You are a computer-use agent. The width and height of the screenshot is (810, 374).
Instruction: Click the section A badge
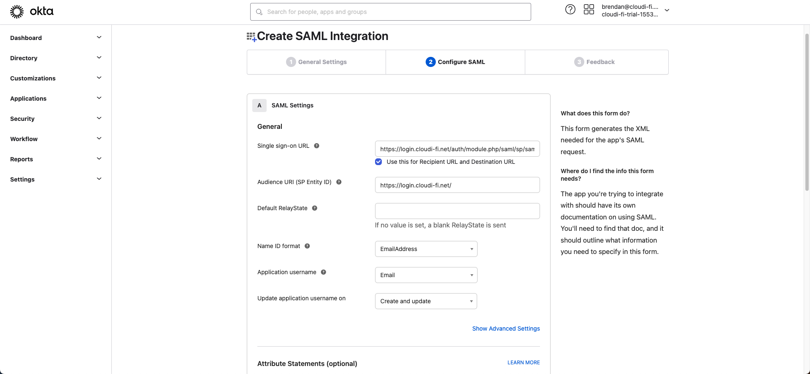[259, 105]
